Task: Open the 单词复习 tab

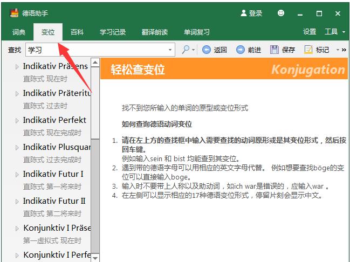Action: click(197, 32)
